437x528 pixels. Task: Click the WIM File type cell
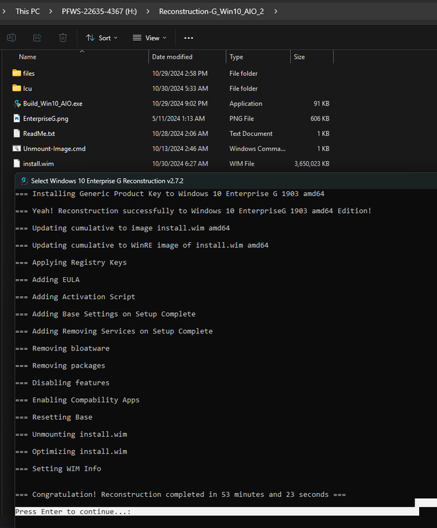(x=242, y=164)
